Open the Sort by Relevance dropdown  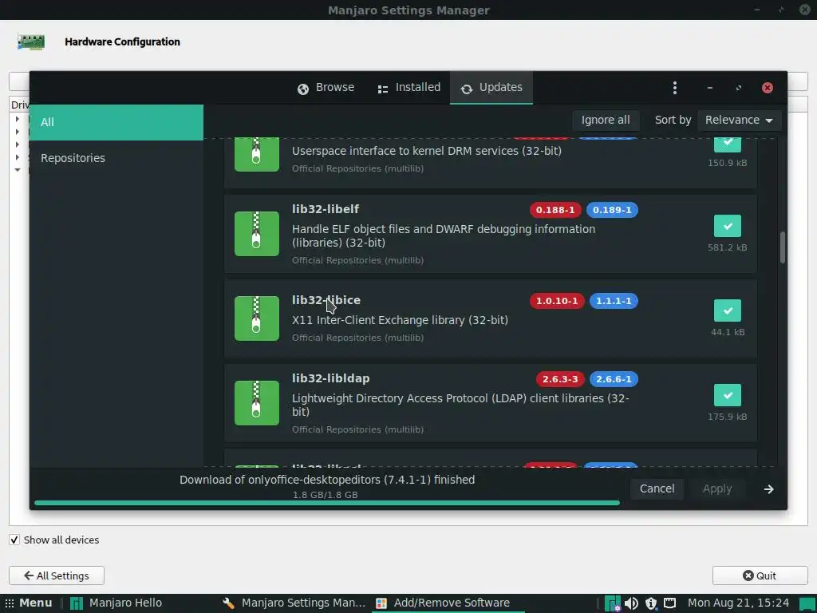pyautogui.click(x=739, y=120)
